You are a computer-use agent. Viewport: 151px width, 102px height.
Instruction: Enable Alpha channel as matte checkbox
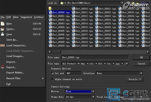click(52, 79)
